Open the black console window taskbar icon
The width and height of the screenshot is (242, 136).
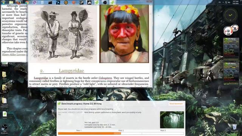[50, 3]
